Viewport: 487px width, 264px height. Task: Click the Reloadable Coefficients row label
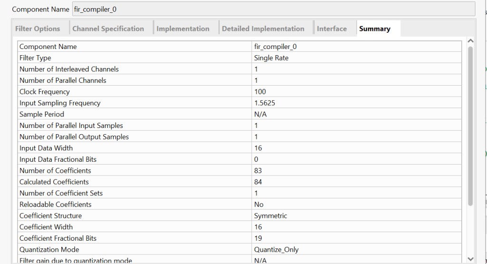(x=55, y=205)
